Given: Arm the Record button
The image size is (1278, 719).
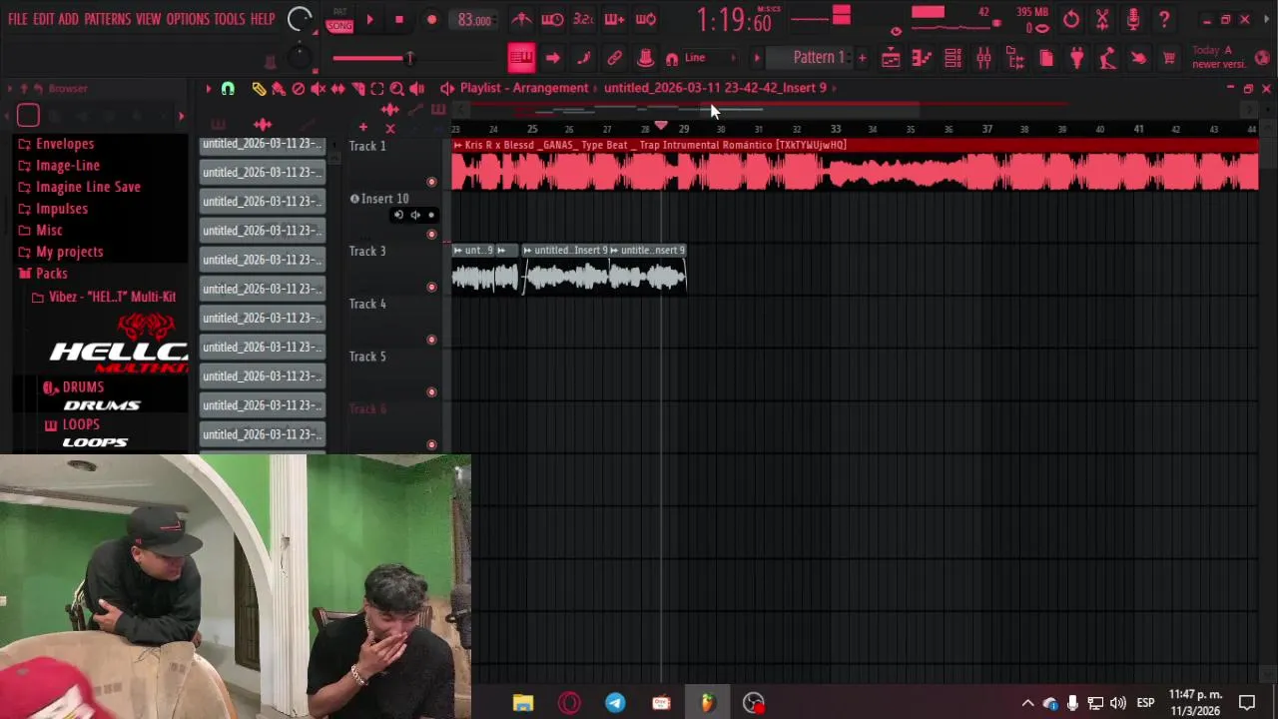Looking at the screenshot, I should (431, 19).
